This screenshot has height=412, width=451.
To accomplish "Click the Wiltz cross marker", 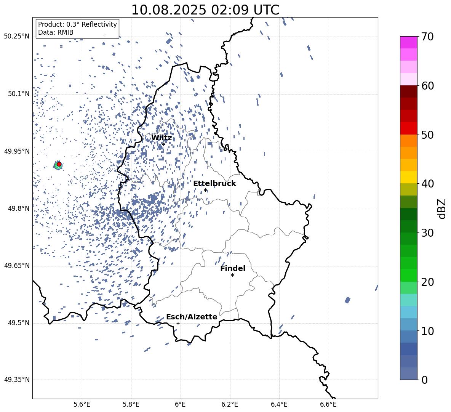I will [164, 144].
